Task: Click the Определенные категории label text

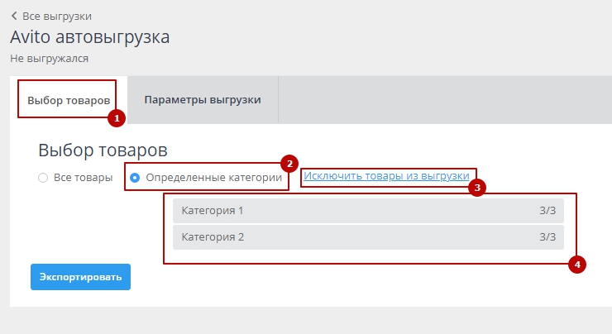Action: coord(213,177)
